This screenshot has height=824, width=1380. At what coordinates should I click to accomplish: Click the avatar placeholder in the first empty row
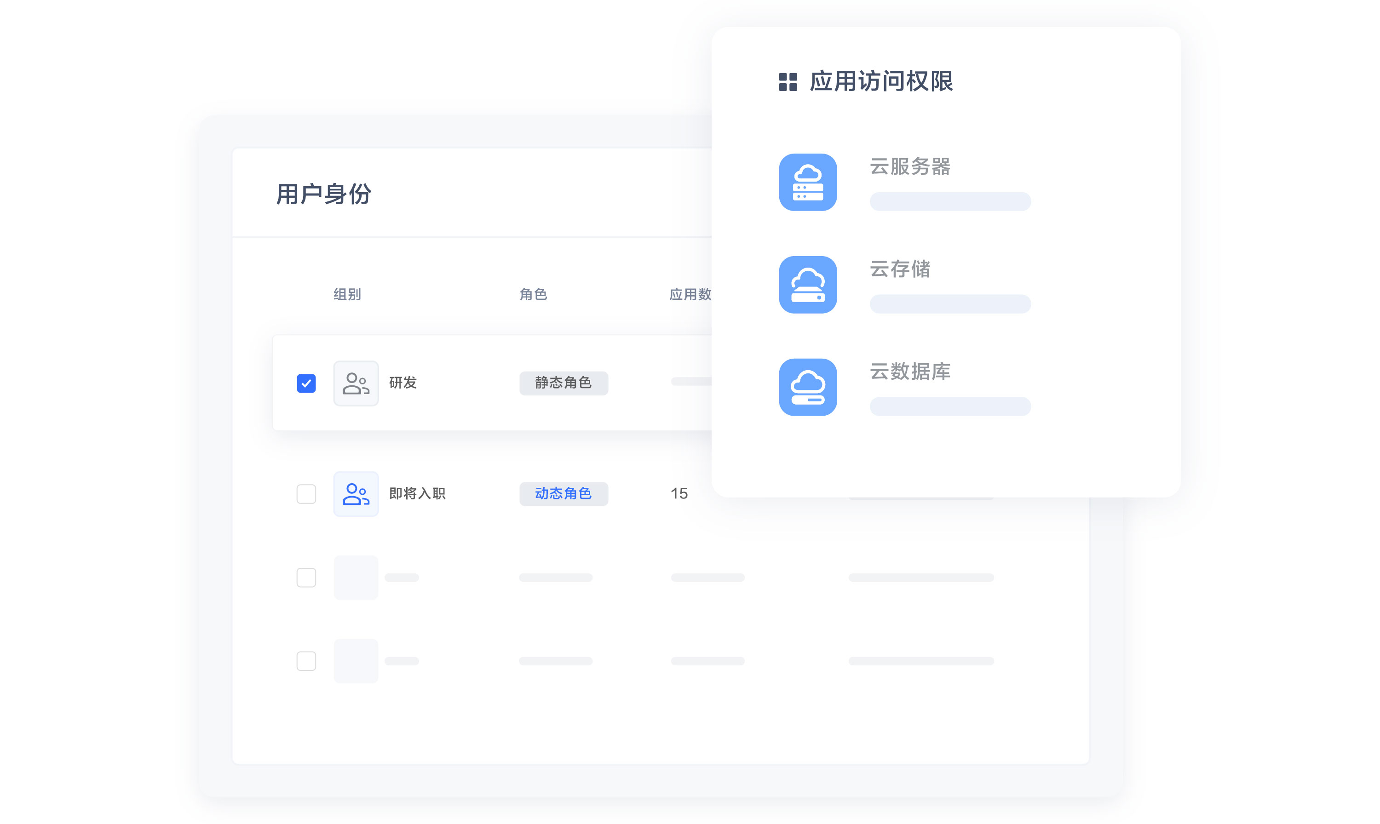(356, 578)
